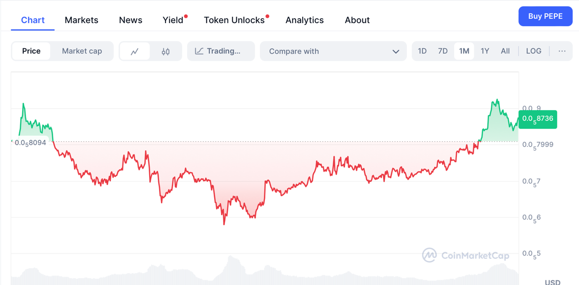579x285 pixels.
Task: Switch to the News tab
Action: tap(130, 20)
